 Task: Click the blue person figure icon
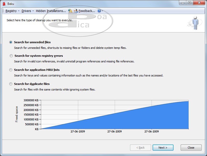(195, 23)
